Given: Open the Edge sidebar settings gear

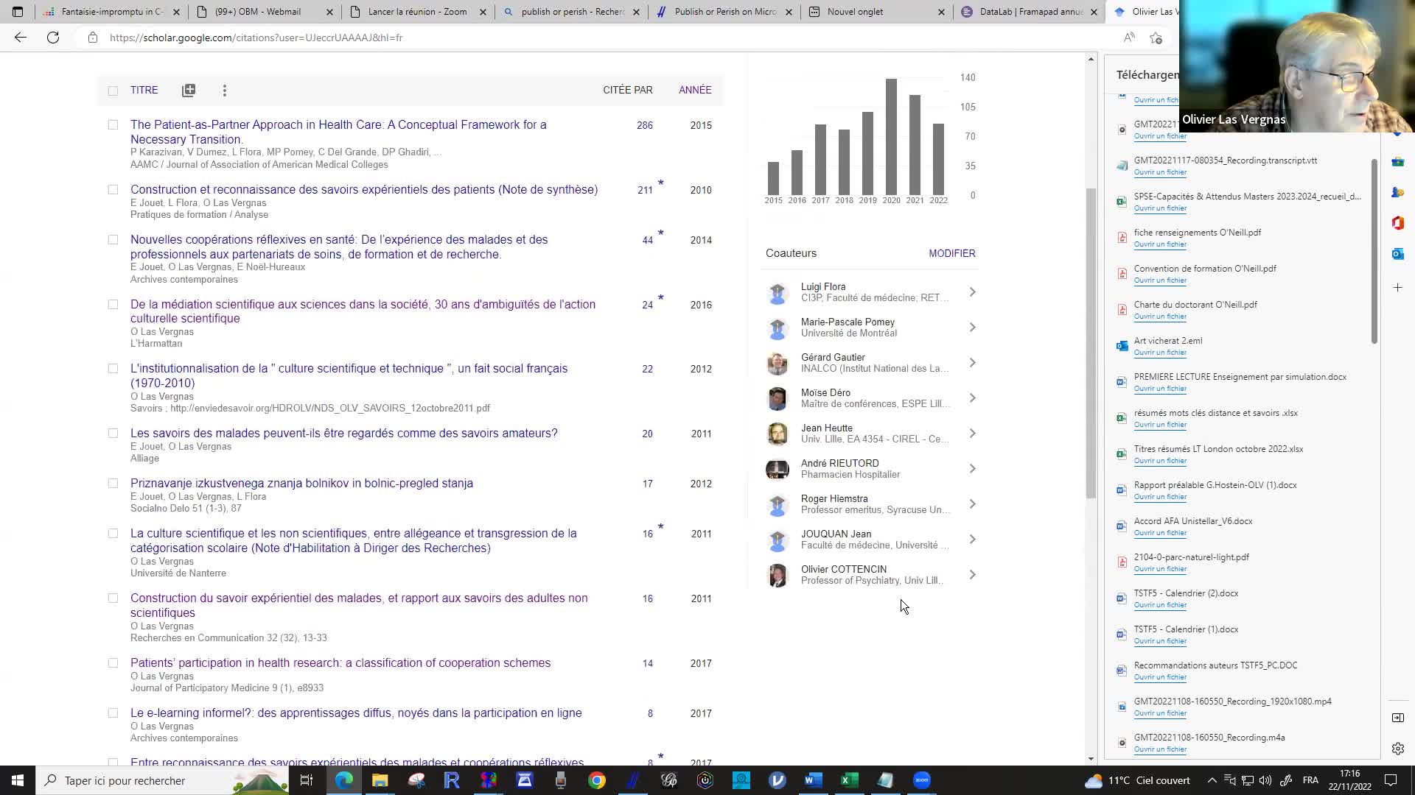Looking at the screenshot, I should (x=1397, y=749).
